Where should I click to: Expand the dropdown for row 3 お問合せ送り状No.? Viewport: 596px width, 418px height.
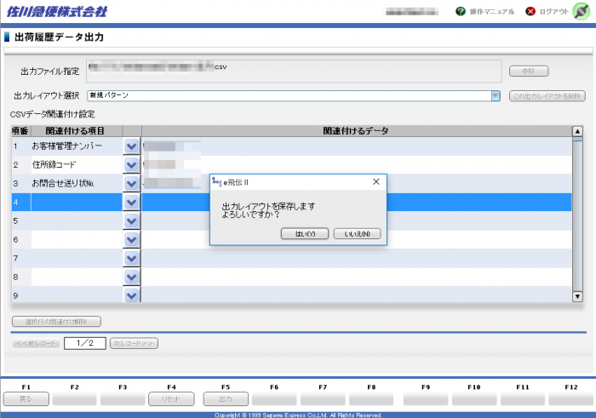click(131, 184)
